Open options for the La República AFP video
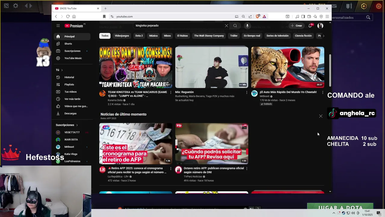This screenshot has height=217, width=385. pos(171,168)
